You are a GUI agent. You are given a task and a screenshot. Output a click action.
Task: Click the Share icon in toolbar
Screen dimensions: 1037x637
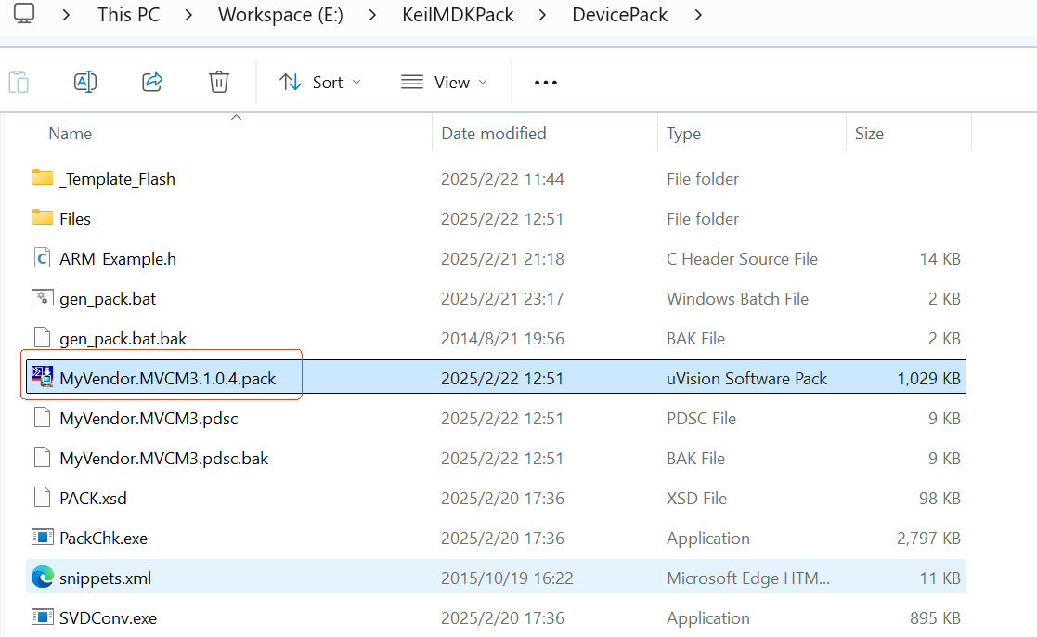[x=152, y=83]
